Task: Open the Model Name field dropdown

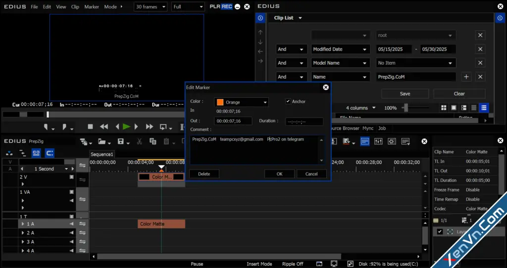Action: point(340,63)
